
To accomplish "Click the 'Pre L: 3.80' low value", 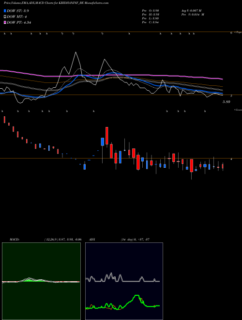I will point(151,18).
